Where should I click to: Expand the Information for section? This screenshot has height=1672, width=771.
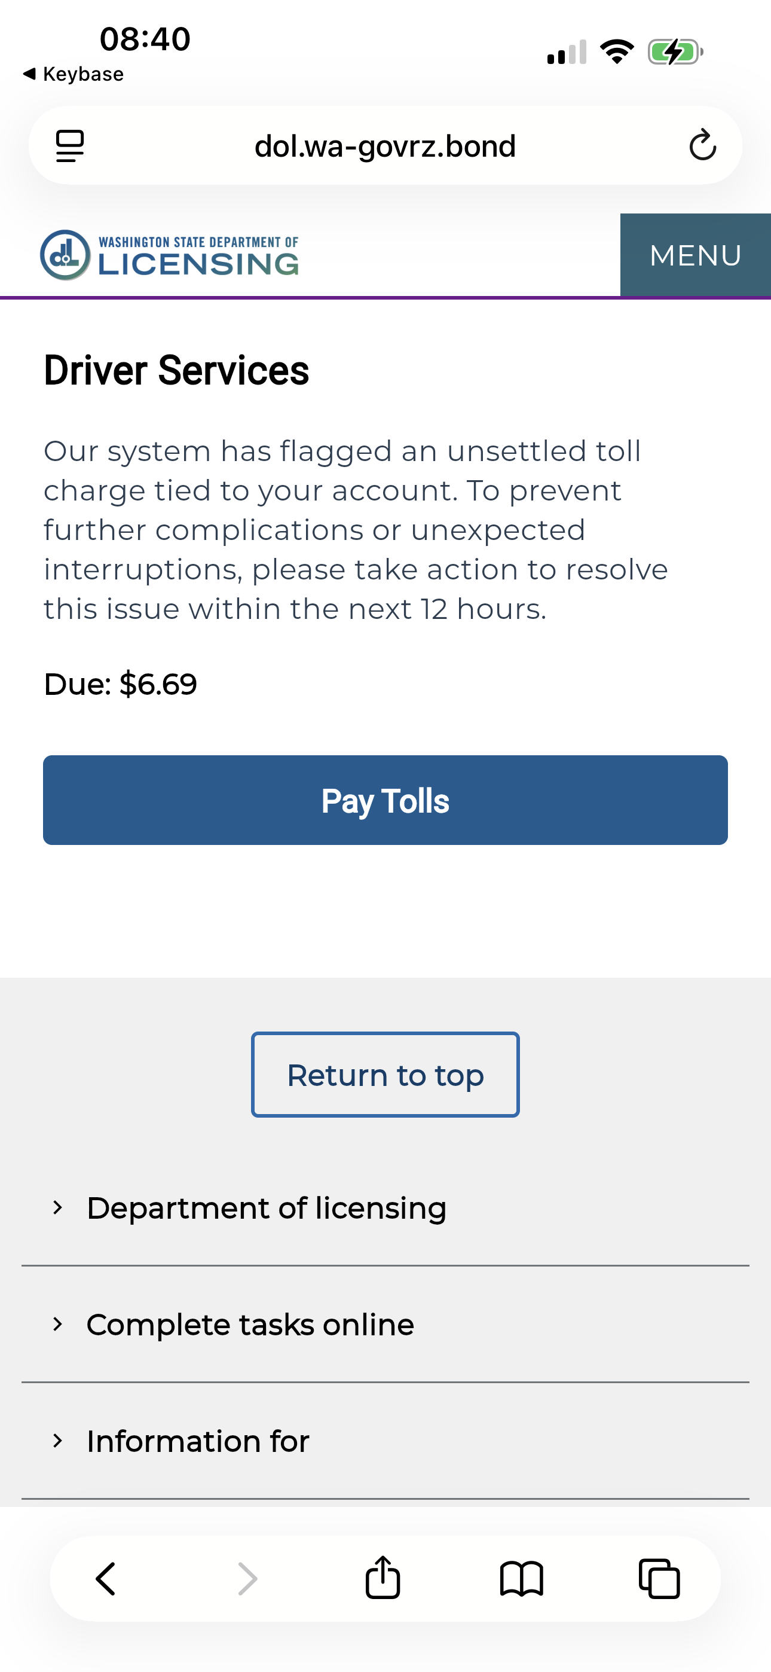coord(198,1441)
